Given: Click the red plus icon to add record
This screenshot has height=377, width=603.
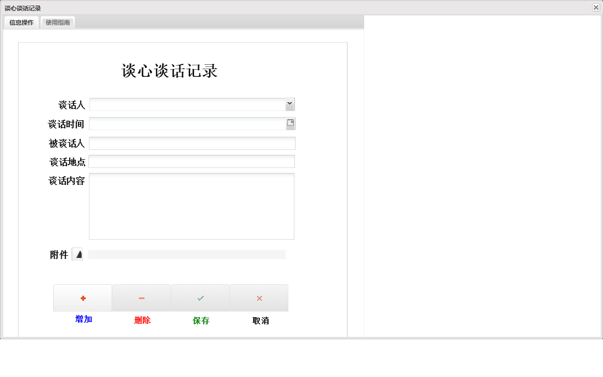Looking at the screenshot, I should pos(82,298).
